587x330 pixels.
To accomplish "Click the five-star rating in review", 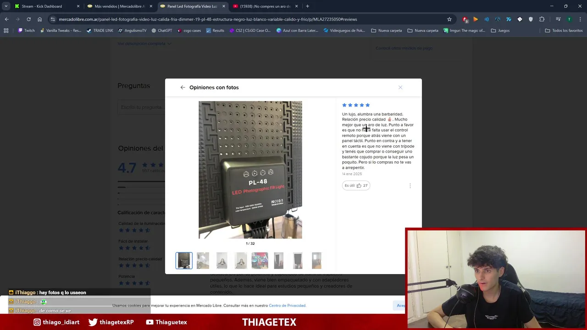I will point(356,105).
